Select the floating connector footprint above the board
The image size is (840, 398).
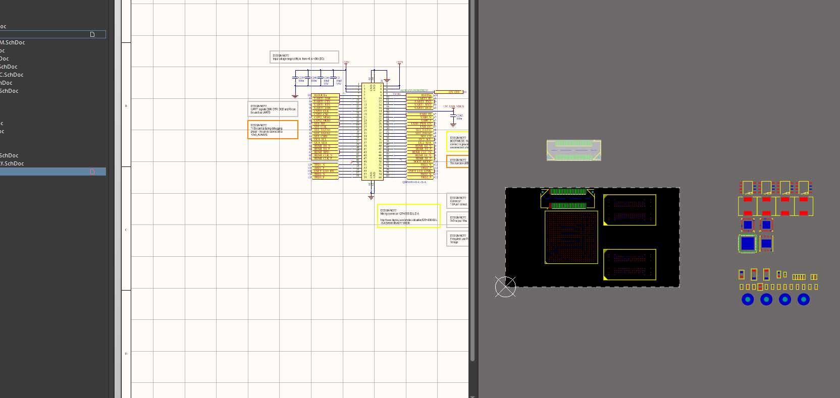click(573, 150)
